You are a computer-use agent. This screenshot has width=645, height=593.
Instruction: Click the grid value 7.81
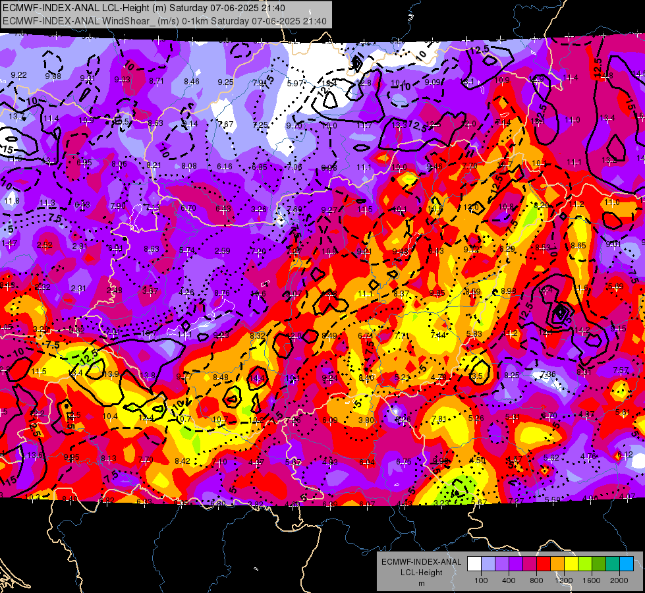pos(439,419)
